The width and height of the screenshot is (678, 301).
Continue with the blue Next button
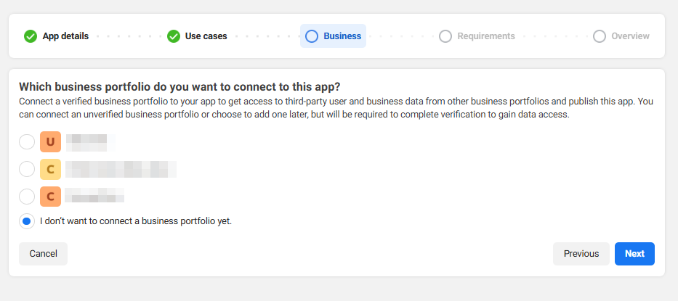[634, 254]
